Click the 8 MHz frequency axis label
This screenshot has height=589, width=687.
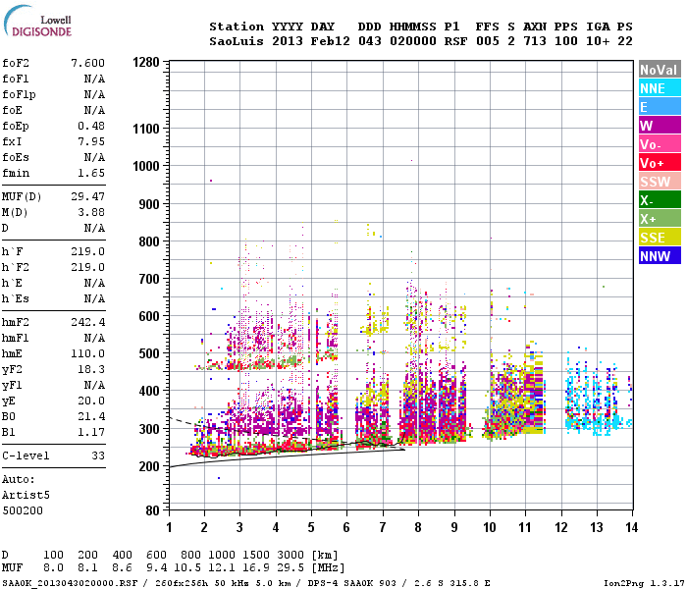click(418, 527)
